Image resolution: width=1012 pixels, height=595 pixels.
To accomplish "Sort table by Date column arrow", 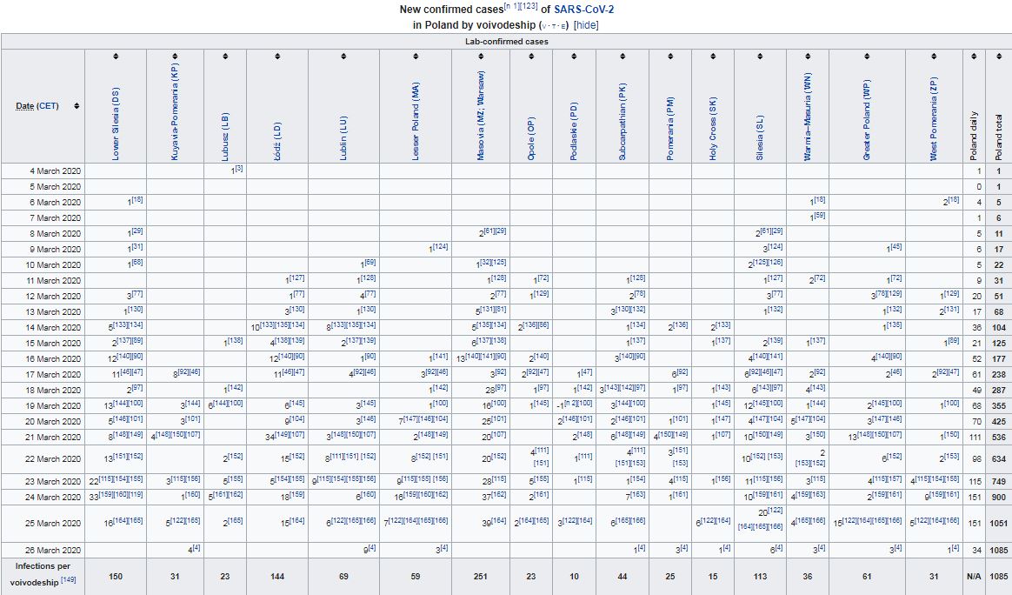I will coord(77,106).
